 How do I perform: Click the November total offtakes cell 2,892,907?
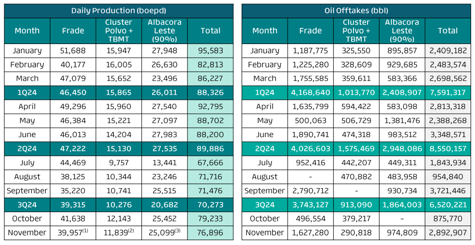[447, 233]
